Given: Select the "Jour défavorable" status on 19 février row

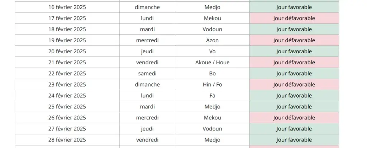Looking at the screenshot, I should pos(294,40).
